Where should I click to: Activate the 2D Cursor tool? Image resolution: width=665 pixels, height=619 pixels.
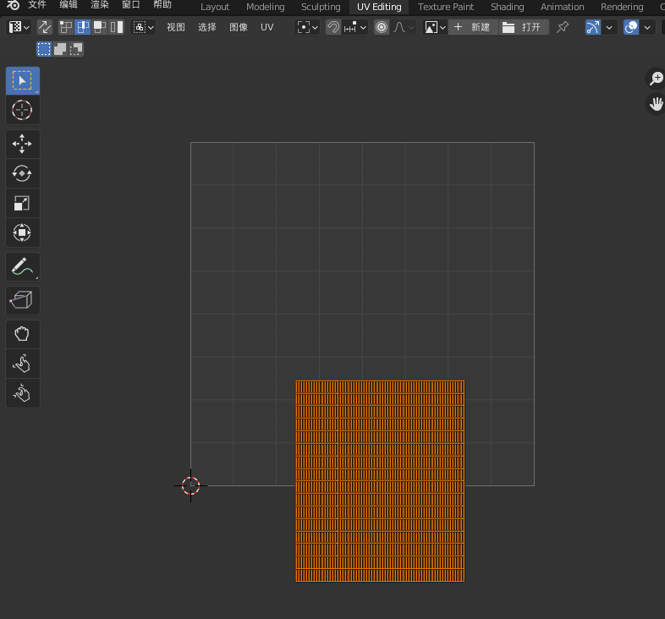[x=23, y=110]
